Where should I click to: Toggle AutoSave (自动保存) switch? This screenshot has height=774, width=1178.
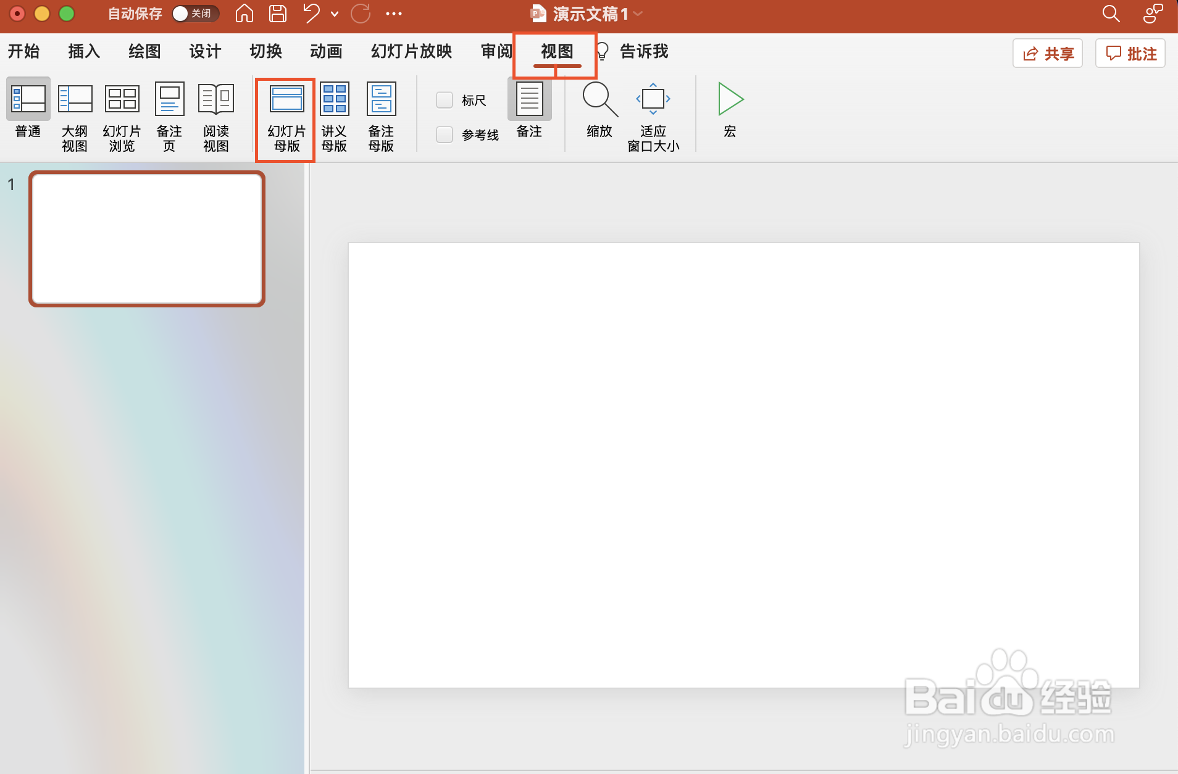pyautogui.click(x=195, y=14)
